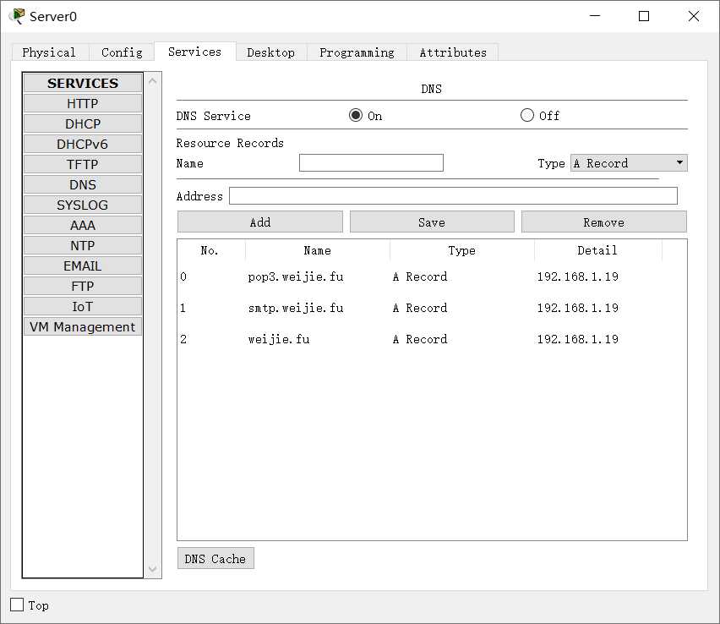Turn DNS Service Off
This screenshot has height=624, width=720.
(x=527, y=115)
